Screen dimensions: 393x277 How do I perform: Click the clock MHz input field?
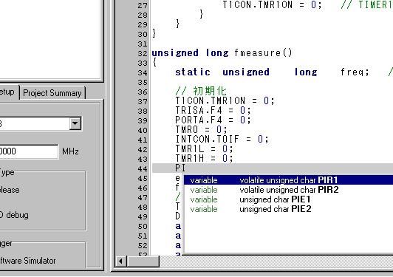click(29, 151)
